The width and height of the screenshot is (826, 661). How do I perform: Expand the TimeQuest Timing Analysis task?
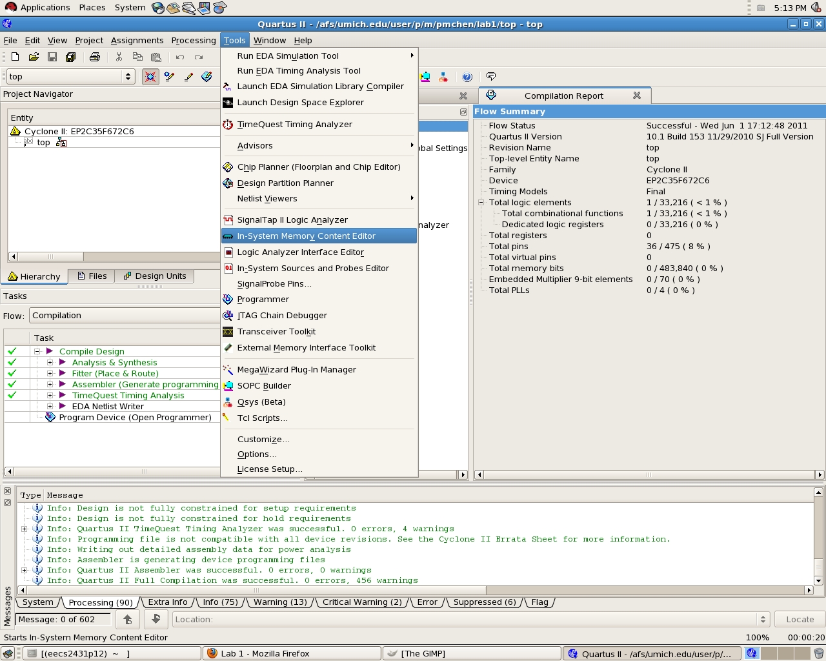pos(50,396)
